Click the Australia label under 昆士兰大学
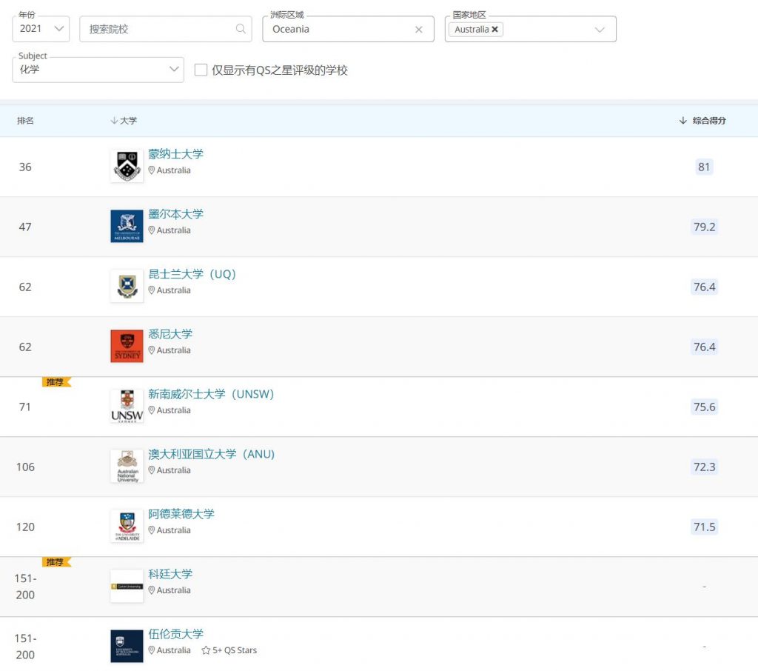Viewport: 758px width, 671px height. (173, 290)
